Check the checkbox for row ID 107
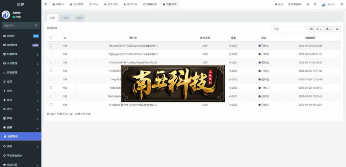This screenshot has height=167, width=346. [x=51, y=54]
